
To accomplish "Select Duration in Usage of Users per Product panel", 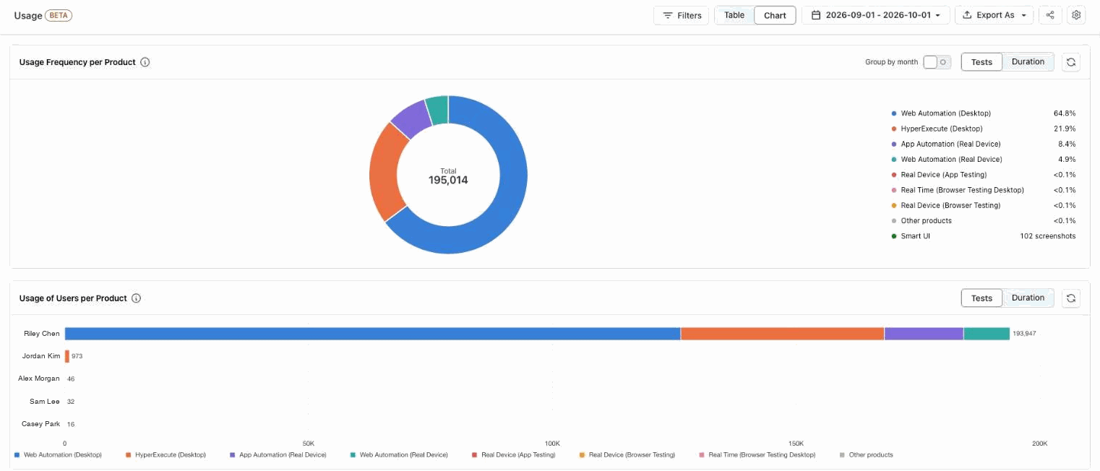I will [1028, 298].
